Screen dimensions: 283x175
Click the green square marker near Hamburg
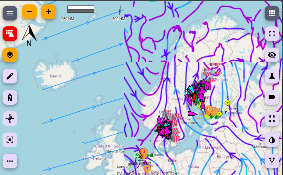pos(151,155)
